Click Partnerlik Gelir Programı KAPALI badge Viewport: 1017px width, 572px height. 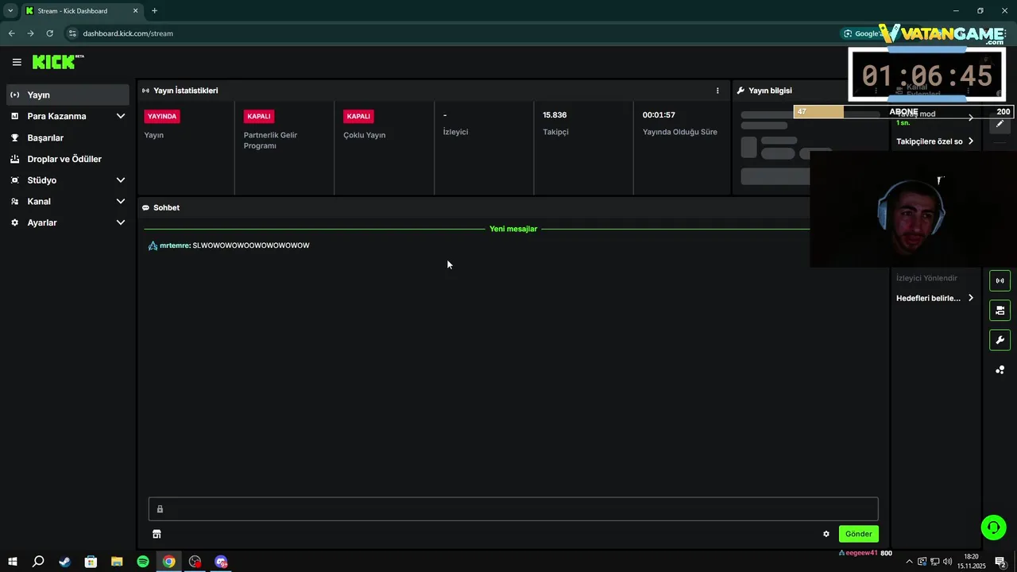[259, 116]
